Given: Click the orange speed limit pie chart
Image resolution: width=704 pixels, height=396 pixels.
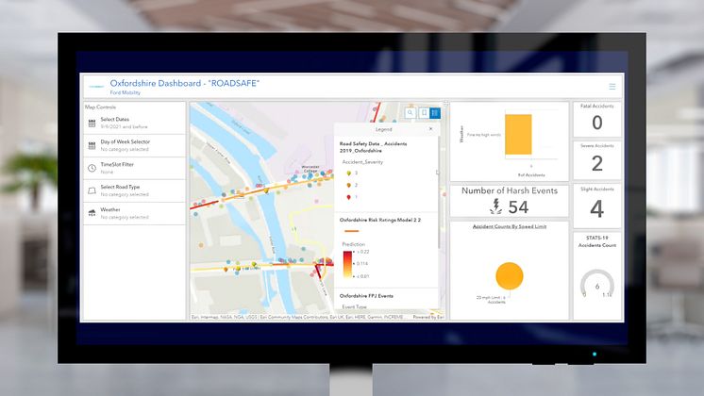Looking at the screenshot, I should (510, 276).
